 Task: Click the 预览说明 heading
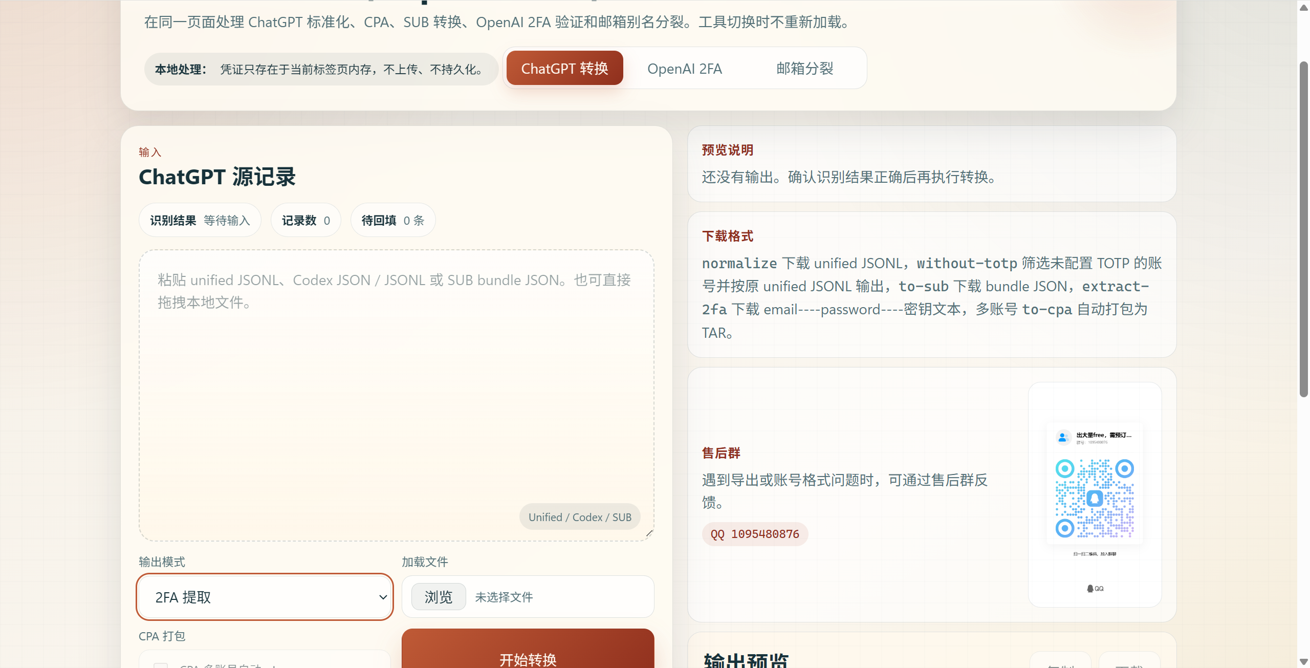pyautogui.click(x=728, y=150)
